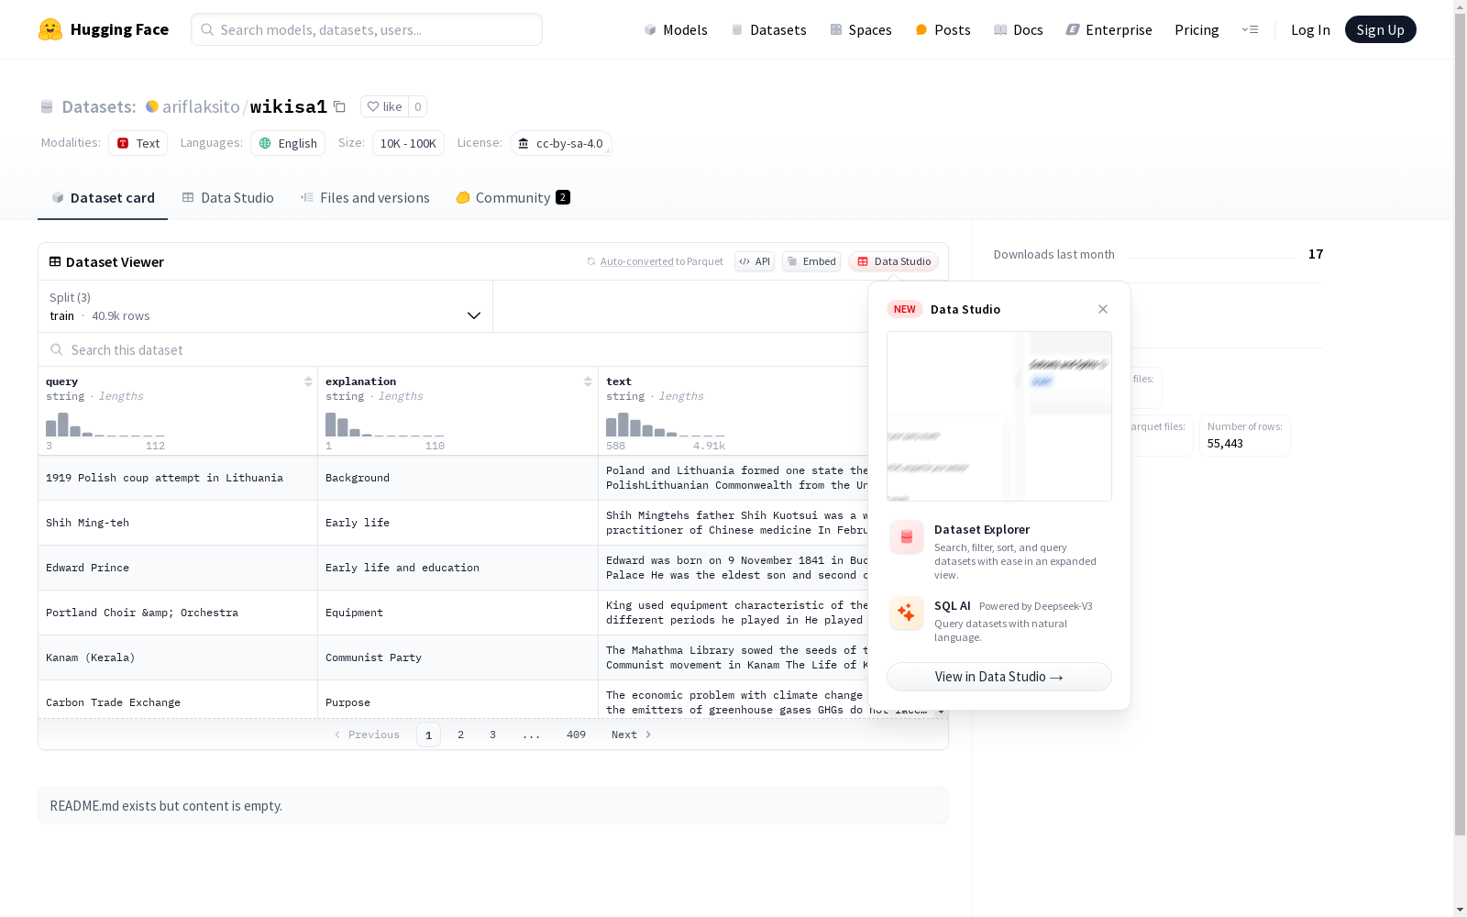
Task: Click Next page button
Action: point(632,735)
